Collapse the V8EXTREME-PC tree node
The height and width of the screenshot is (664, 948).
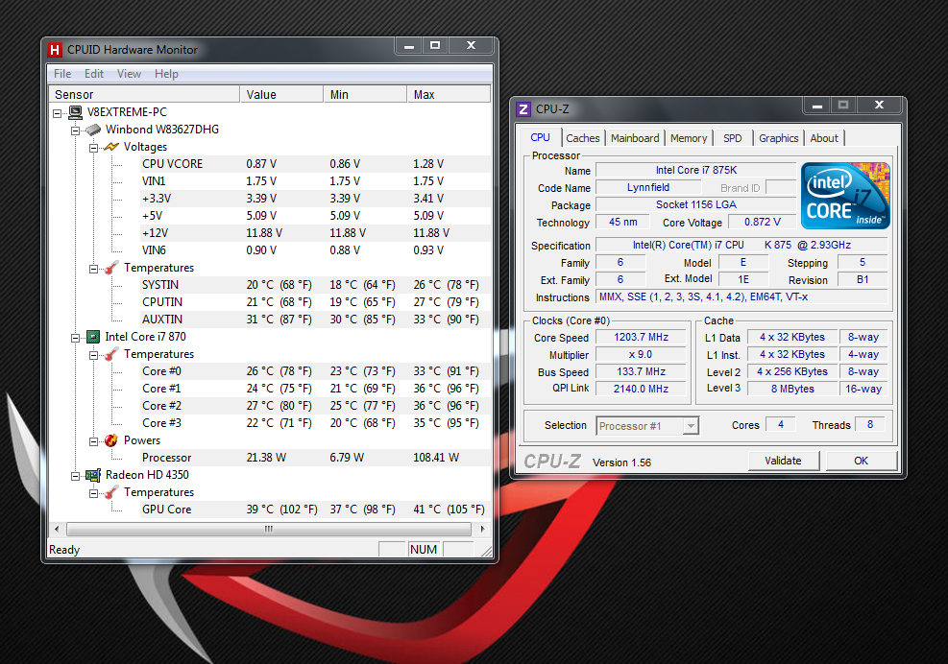tap(58, 112)
